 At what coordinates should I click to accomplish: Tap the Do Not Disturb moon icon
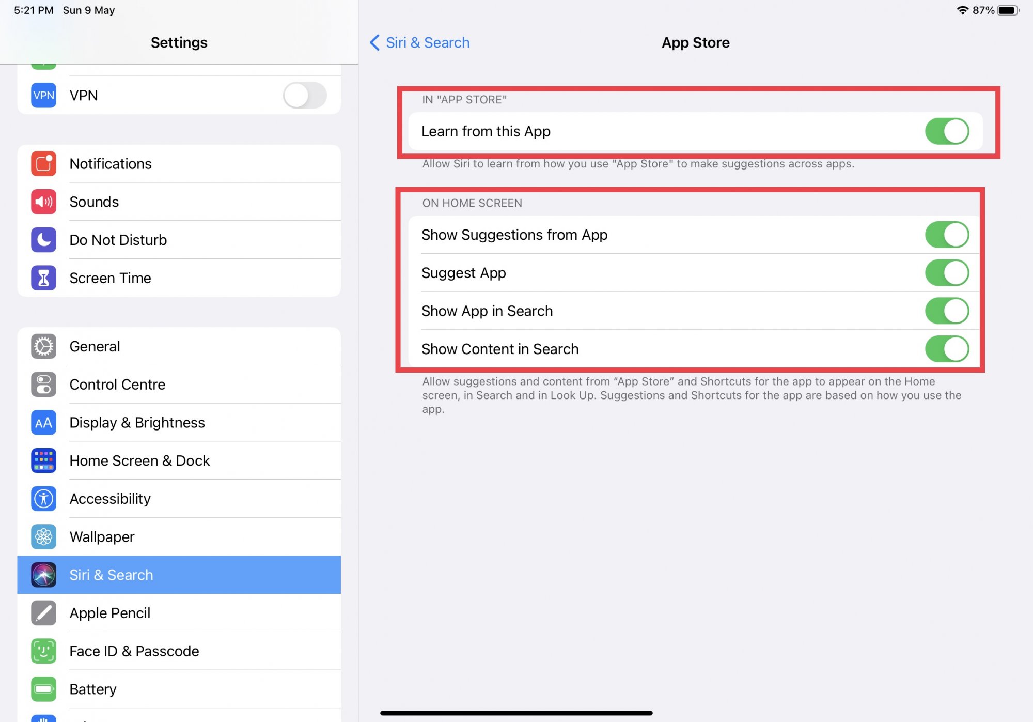pyautogui.click(x=43, y=240)
